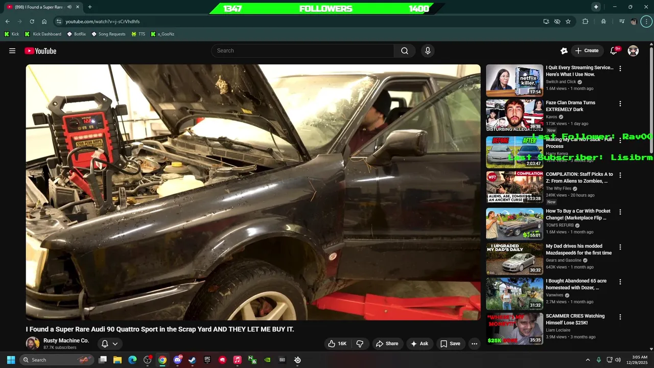The image size is (654, 368).
Task: Open Steam from the taskbar
Action: click(192, 360)
